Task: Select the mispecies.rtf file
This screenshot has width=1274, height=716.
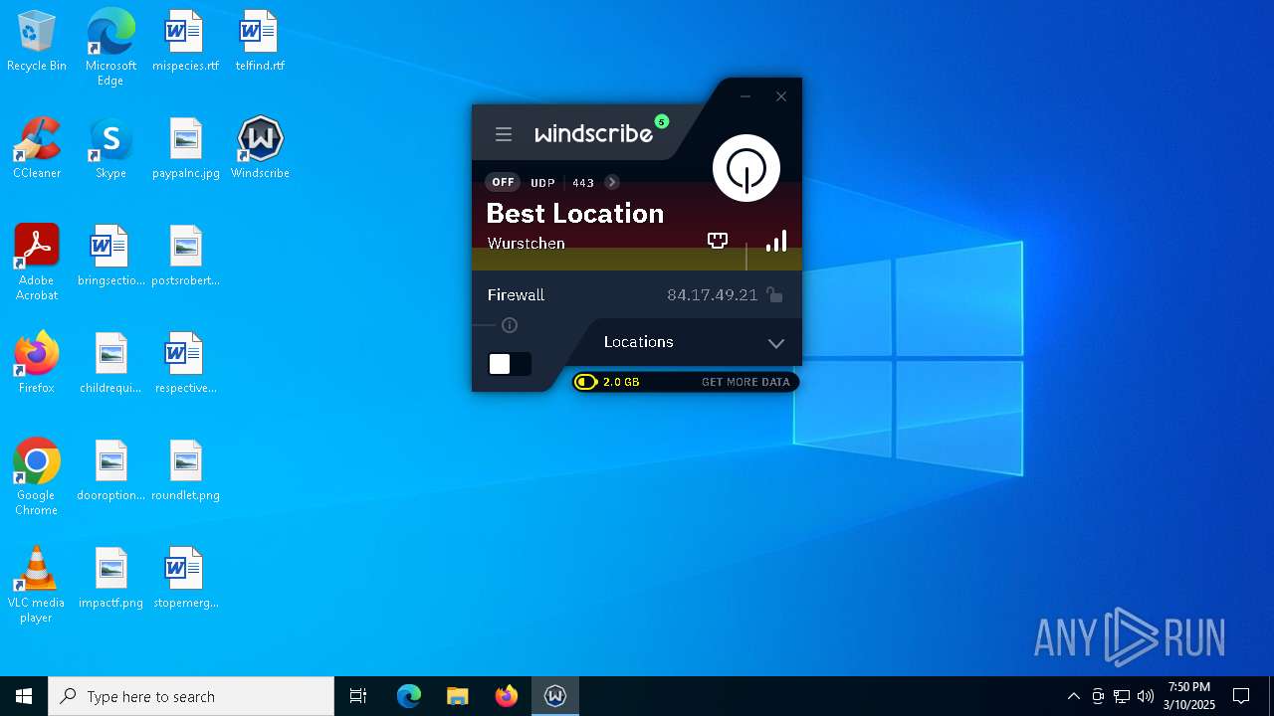Action: click(x=185, y=42)
